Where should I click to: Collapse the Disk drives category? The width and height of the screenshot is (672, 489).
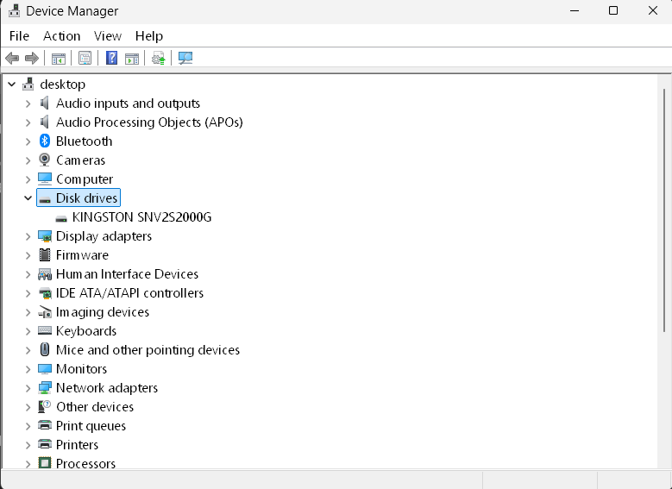[x=28, y=198]
